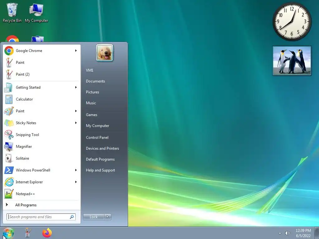Image resolution: width=319 pixels, height=239 pixels.
Task: Launch Firefox from the taskbar
Action: pyautogui.click(x=47, y=233)
